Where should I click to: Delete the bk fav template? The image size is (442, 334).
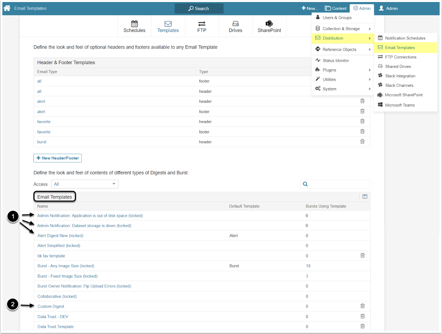point(362,256)
